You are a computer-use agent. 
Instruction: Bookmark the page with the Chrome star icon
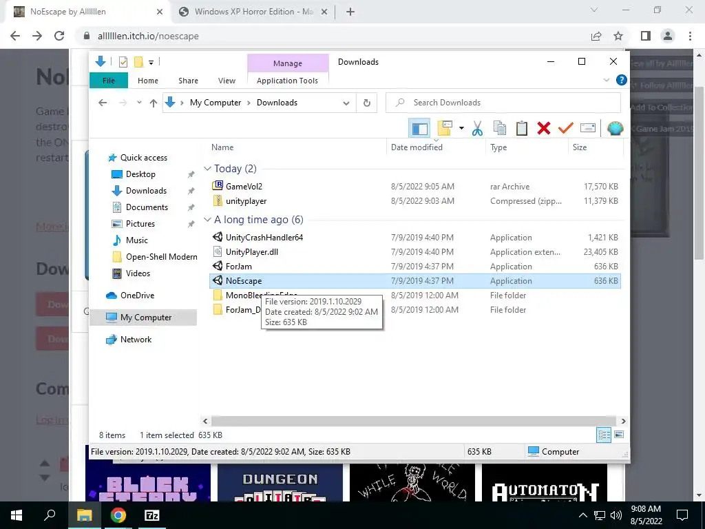pyautogui.click(x=618, y=36)
